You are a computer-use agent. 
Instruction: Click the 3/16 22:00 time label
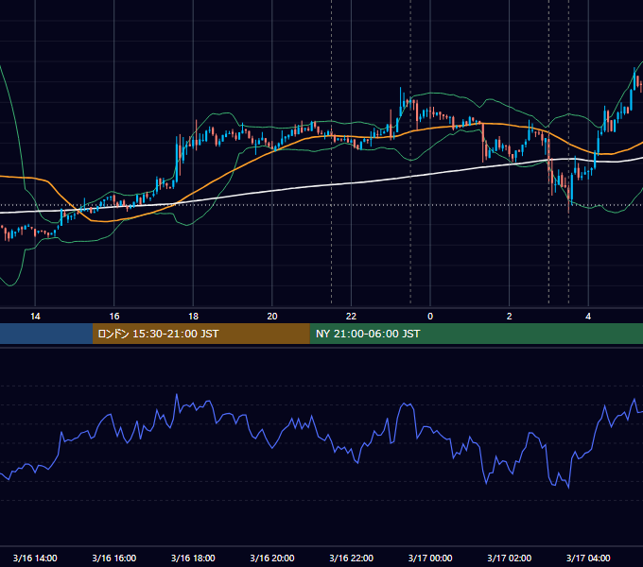coord(352,558)
